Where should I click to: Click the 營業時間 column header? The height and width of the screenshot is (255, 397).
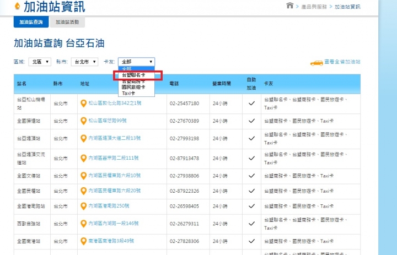click(x=222, y=84)
